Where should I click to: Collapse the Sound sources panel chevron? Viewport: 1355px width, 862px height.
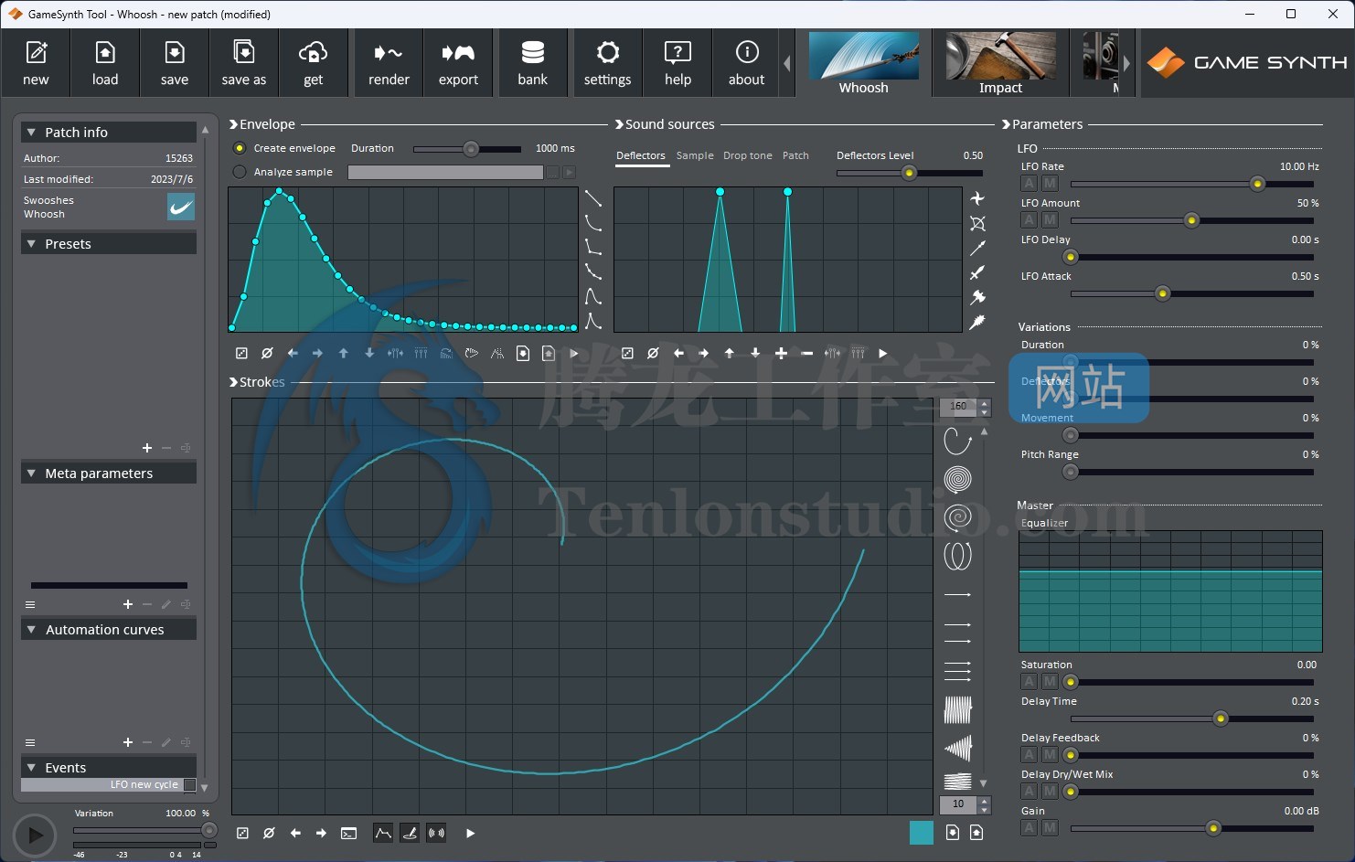[x=619, y=124]
